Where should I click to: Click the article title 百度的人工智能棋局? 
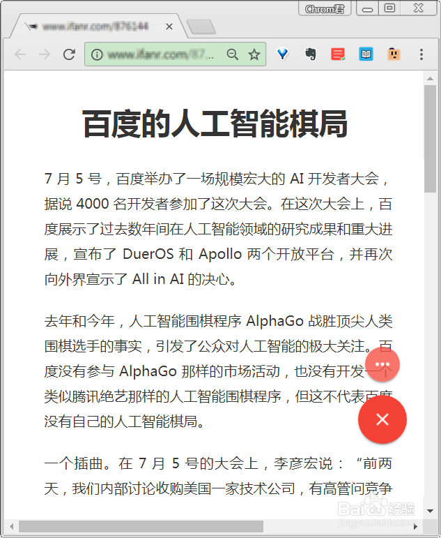pyautogui.click(x=215, y=124)
